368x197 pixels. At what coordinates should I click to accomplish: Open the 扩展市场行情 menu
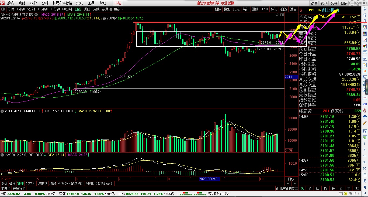pyautogui.click(x=63, y=3)
